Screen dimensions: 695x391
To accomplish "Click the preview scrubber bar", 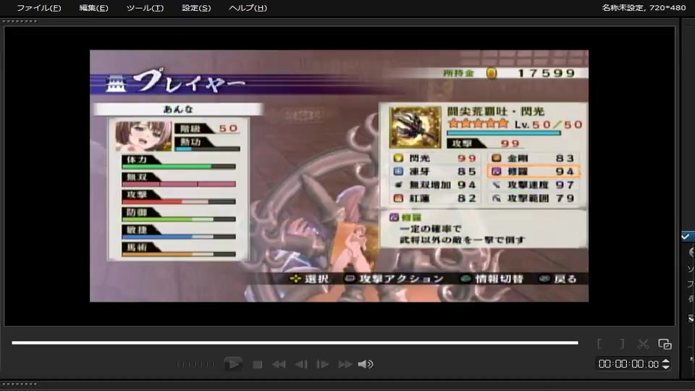I will click(295, 342).
